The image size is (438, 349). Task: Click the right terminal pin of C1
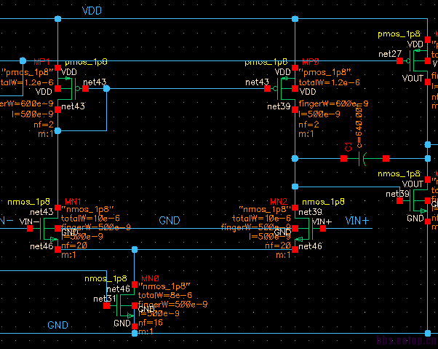[386, 159]
